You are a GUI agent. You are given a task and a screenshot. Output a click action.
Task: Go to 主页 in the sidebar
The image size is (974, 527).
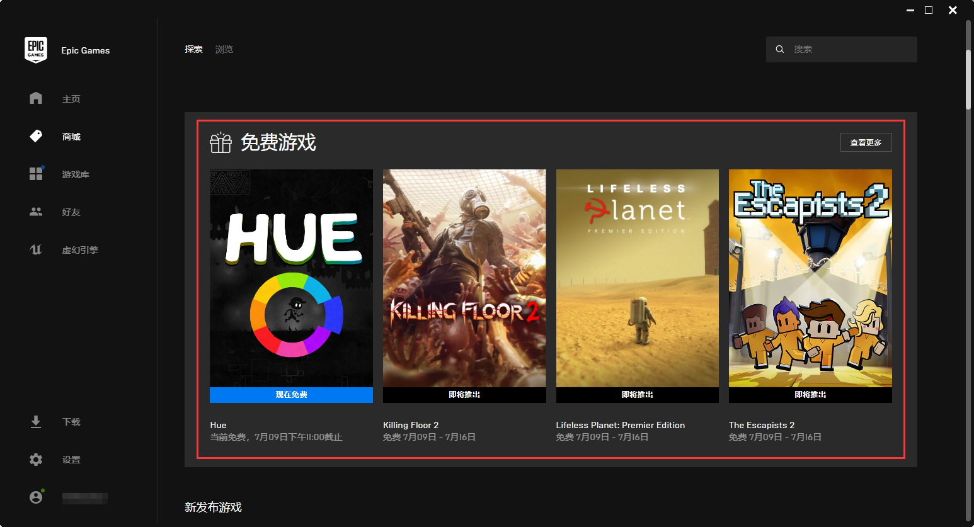pos(71,99)
